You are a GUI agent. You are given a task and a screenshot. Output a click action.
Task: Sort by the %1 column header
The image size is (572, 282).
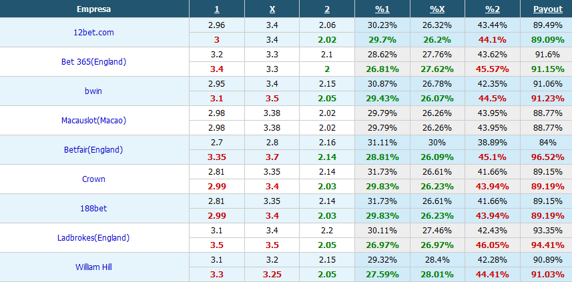click(x=382, y=9)
